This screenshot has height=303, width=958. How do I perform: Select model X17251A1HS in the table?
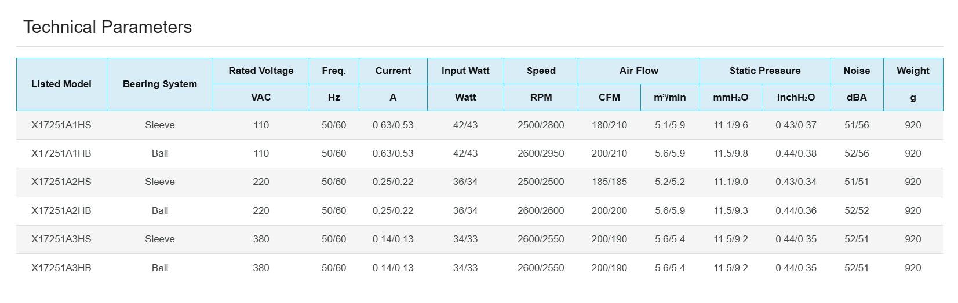[x=61, y=125]
